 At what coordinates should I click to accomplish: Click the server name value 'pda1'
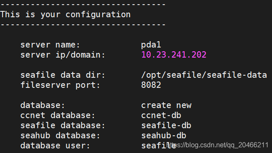pyautogui.click(x=151, y=45)
